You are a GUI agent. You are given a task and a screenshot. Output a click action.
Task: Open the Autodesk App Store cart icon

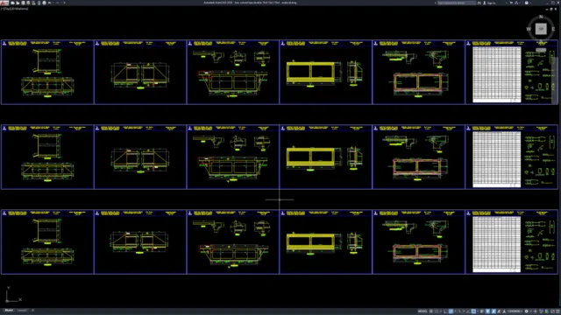(x=511, y=3)
